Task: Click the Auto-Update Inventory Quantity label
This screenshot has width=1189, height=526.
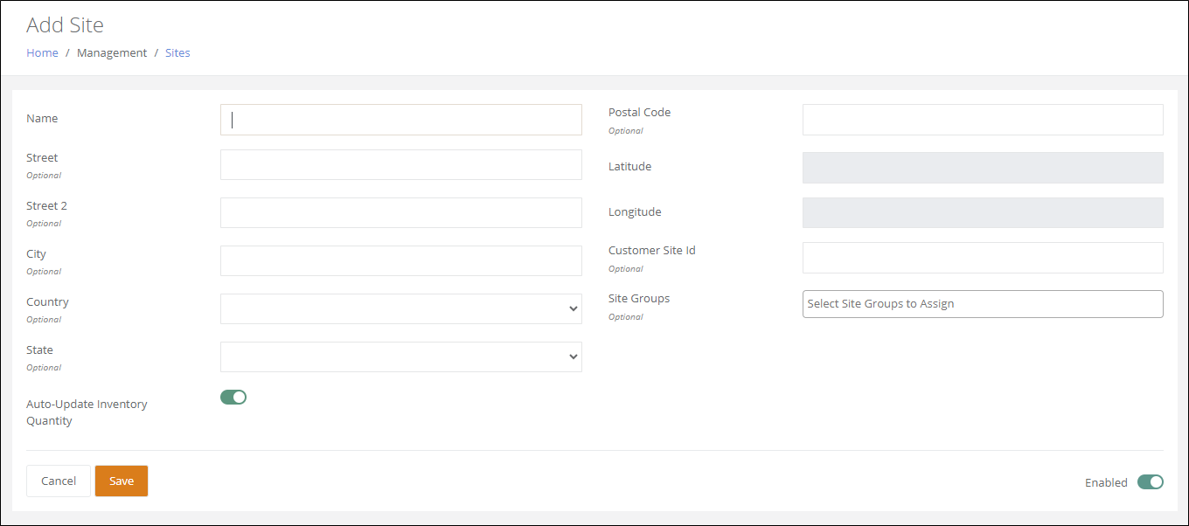Action: 87,412
